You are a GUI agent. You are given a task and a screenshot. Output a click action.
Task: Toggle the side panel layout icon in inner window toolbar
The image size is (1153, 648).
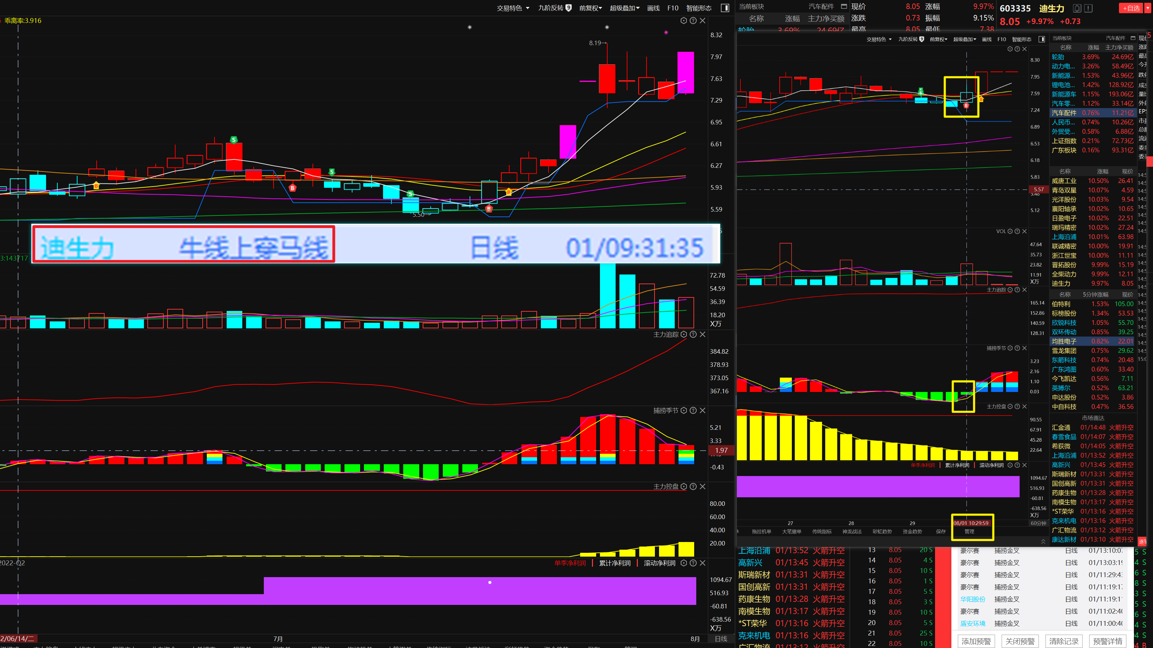[x=1041, y=39]
